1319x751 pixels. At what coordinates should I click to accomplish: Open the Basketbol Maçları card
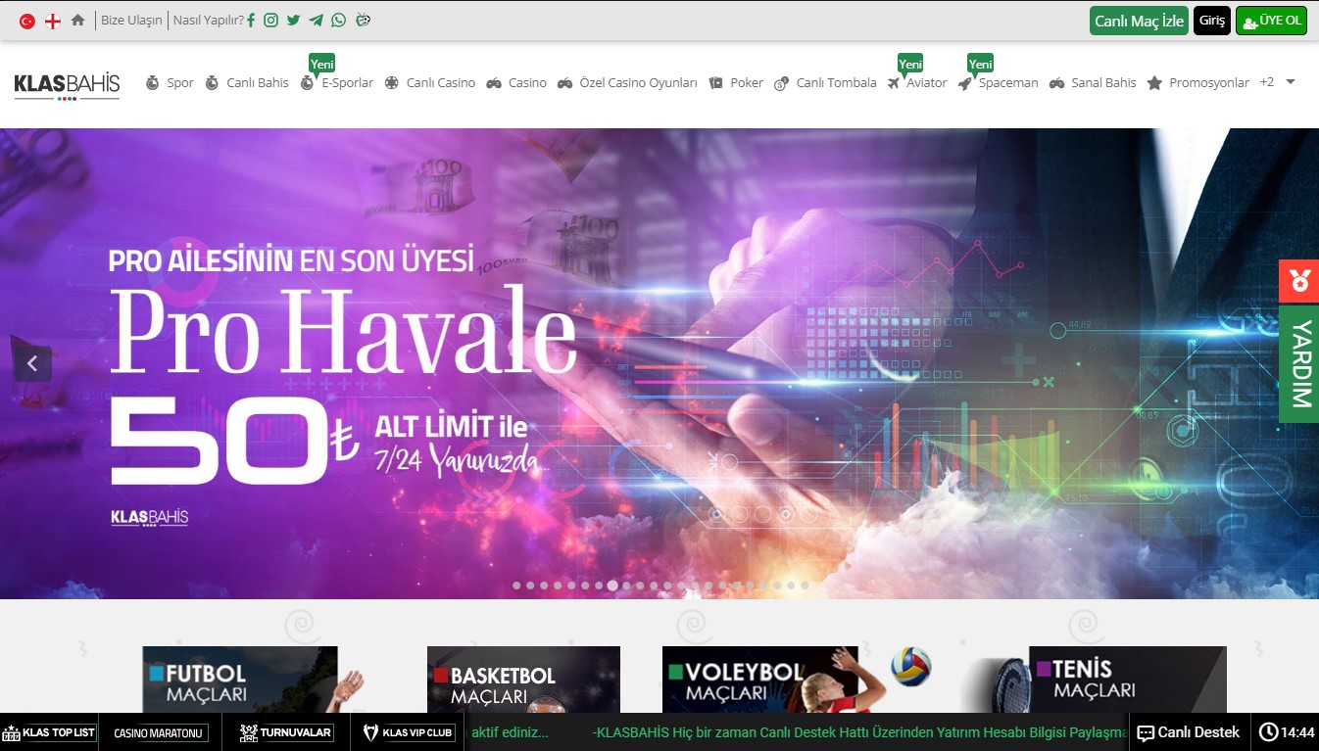point(523,680)
